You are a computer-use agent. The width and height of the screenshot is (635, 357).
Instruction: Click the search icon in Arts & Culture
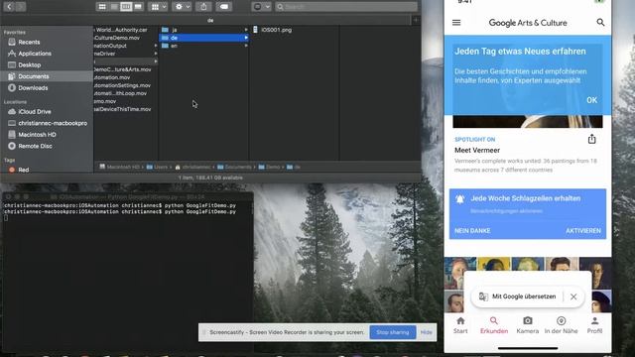pos(600,23)
